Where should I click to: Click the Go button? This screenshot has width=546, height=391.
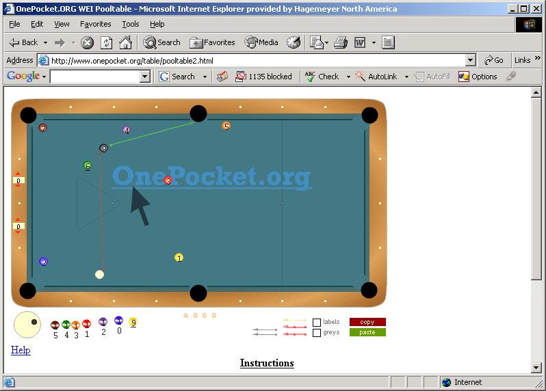pyautogui.click(x=494, y=60)
